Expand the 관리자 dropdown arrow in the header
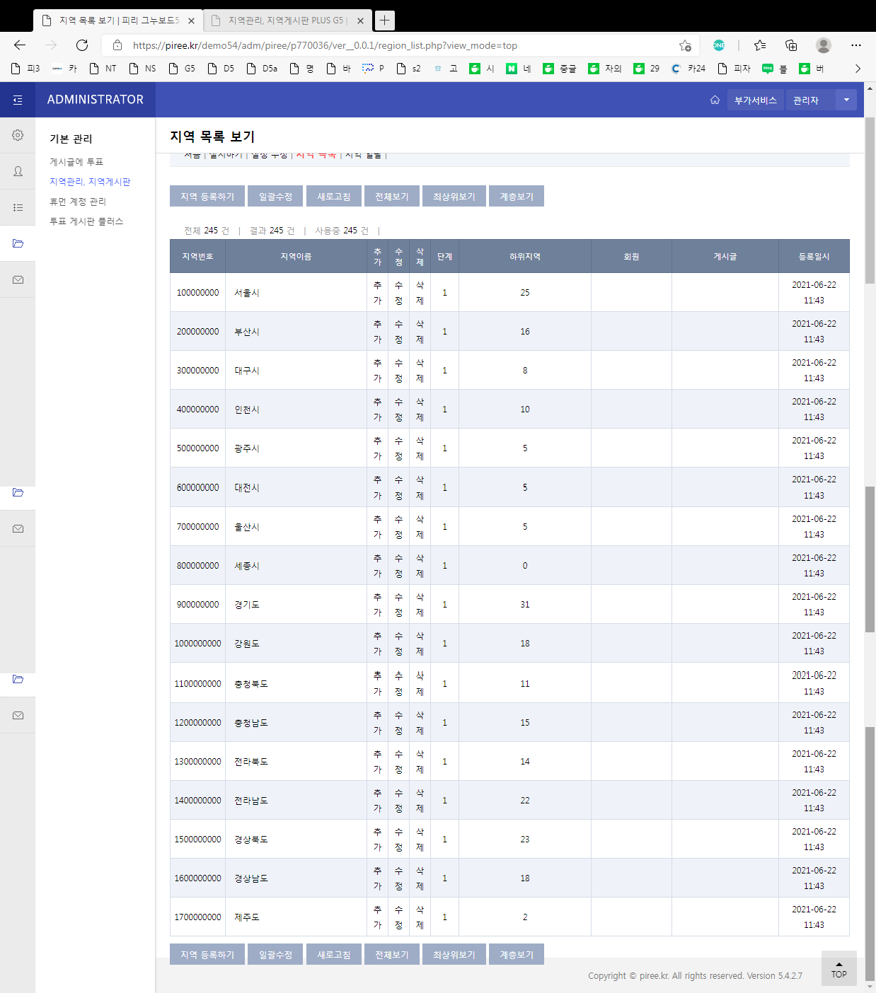Screen dimensions: 876x993 pyautogui.click(x=846, y=100)
